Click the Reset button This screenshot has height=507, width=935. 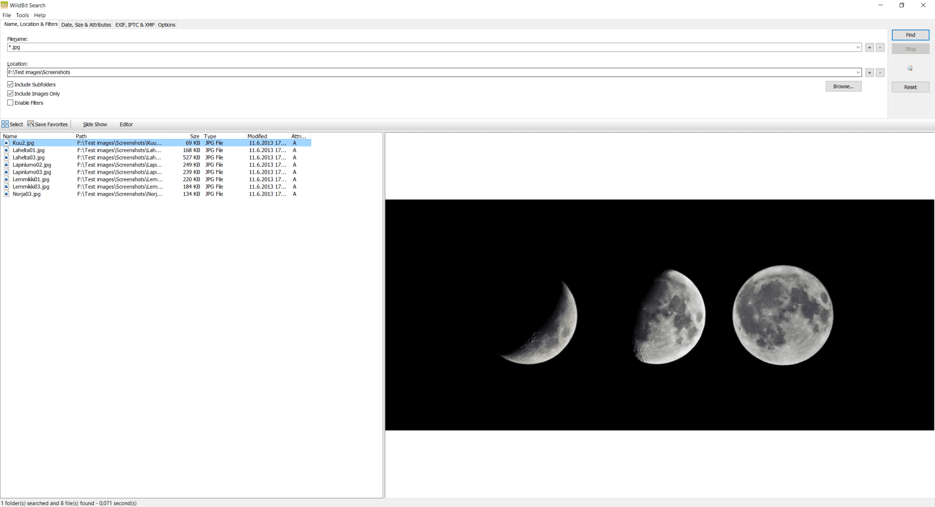pyautogui.click(x=910, y=87)
